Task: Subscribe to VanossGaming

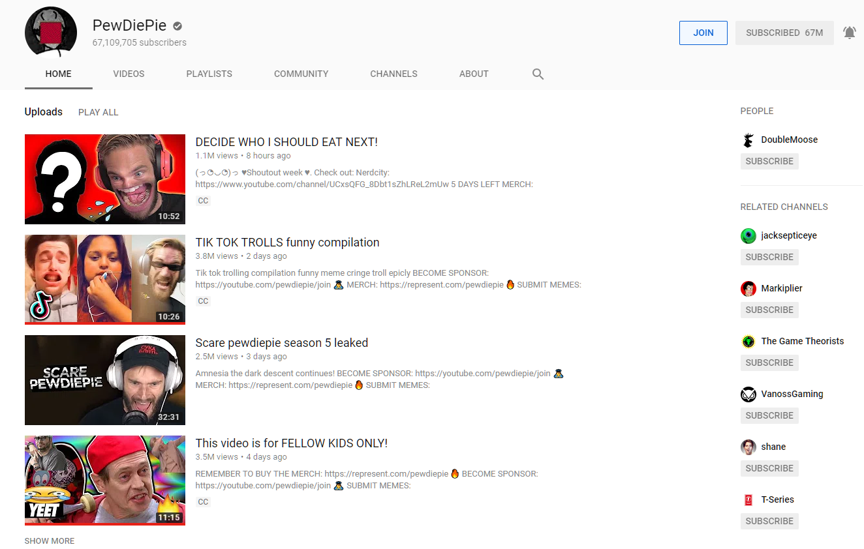Action: pyautogui.click(x=769, y=415)
